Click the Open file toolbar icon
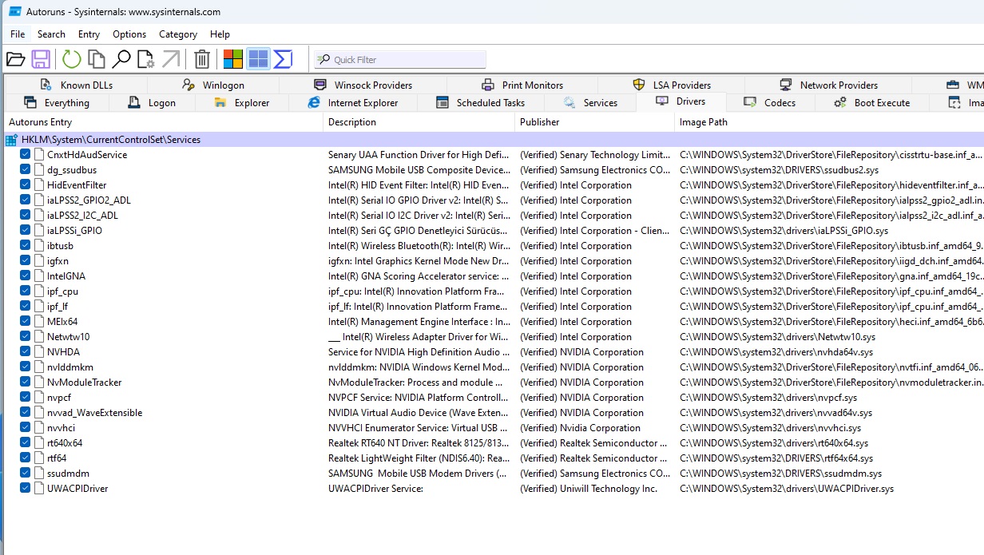 click(x=15, y=59)
